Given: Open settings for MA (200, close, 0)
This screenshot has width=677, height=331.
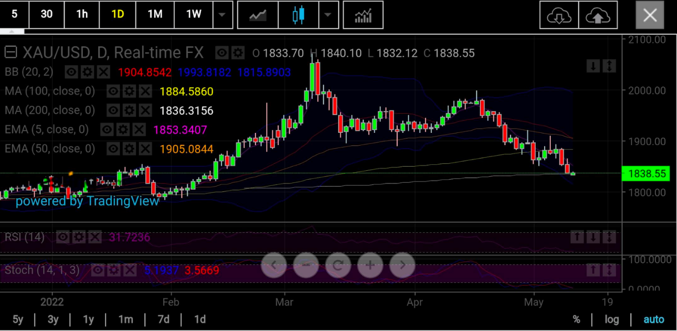Looking at the screenshot, I should [130, 110].
